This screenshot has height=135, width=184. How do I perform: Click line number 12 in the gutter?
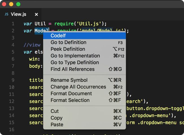pos(12,101)
